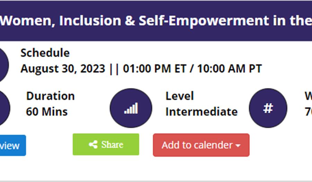Click the blue button ending in 'view'
Image resolution: width=312 pixels, height=182 pixels.
pos(13,145)
